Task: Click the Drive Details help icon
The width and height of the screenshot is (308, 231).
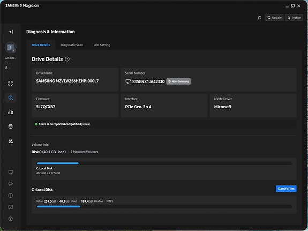Action: (x=67, y=59)
